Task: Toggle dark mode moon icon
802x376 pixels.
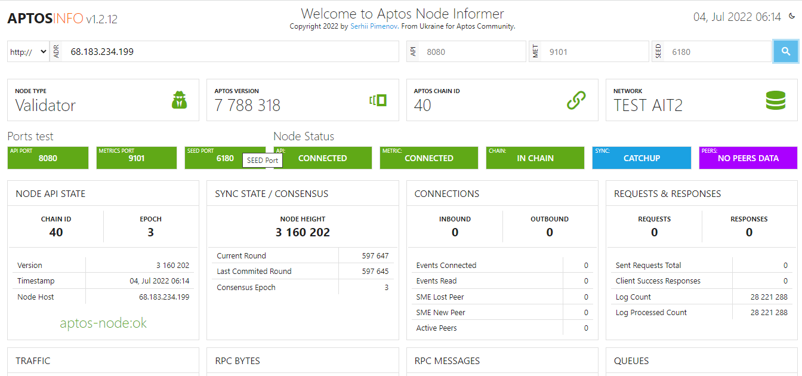Action: coord(792,17)
